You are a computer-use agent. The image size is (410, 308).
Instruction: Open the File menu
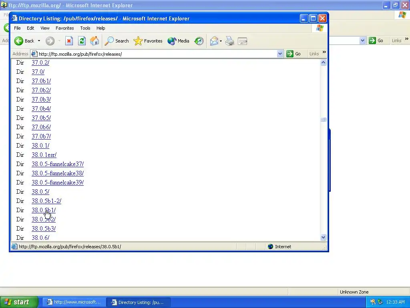pyautogui.click(x=17, y=28)
